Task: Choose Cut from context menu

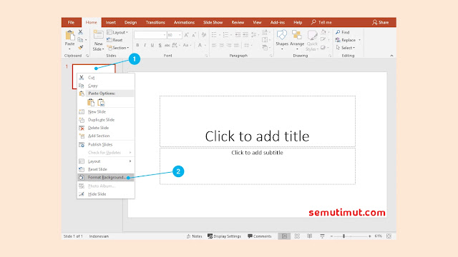Action: pos(106,78)
